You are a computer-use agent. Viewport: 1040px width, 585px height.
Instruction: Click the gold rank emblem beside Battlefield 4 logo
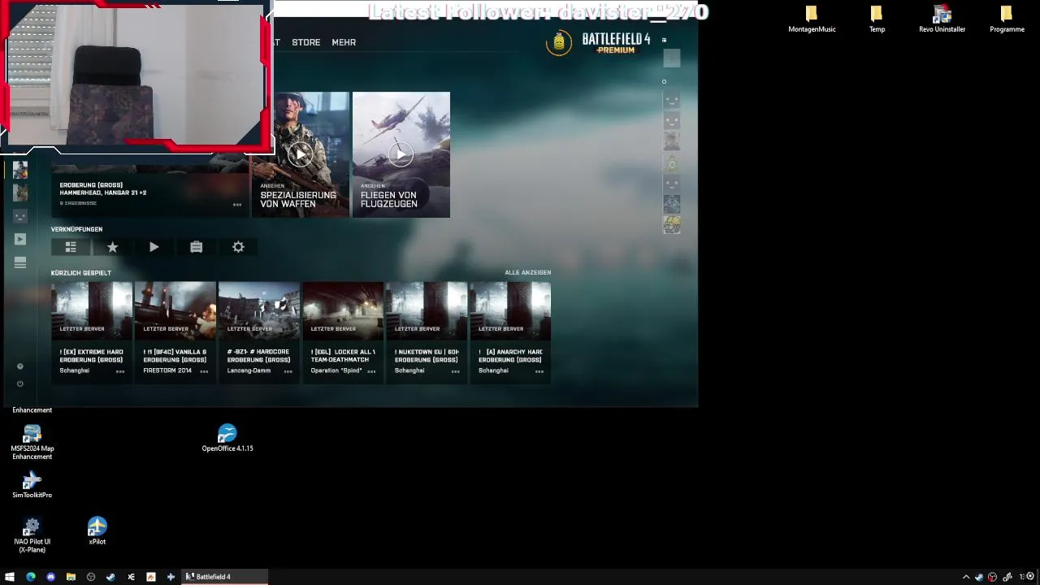tap(558, 43)
